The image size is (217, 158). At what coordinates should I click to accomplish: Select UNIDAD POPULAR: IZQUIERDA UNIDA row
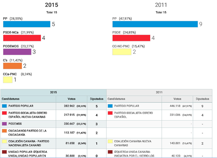(53, 153)
